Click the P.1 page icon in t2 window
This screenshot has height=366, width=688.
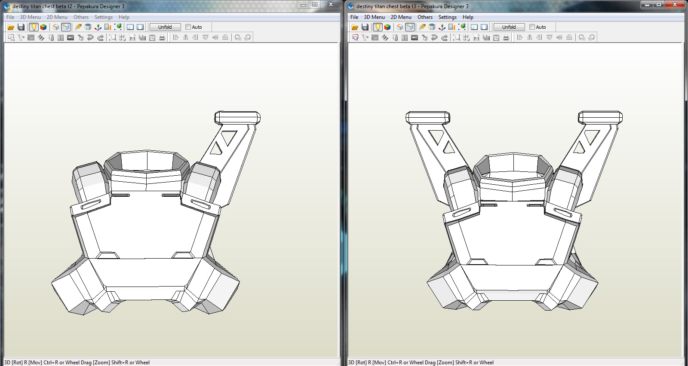(132, 37)
